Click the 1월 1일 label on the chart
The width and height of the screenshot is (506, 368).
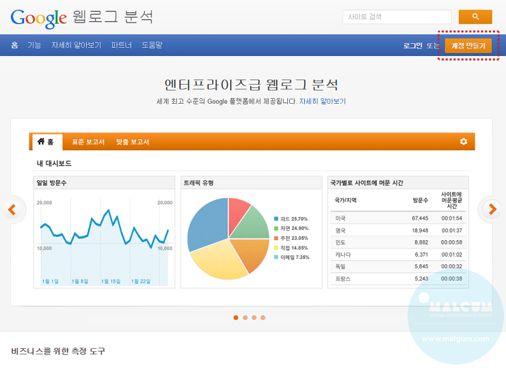click(50, 281)
